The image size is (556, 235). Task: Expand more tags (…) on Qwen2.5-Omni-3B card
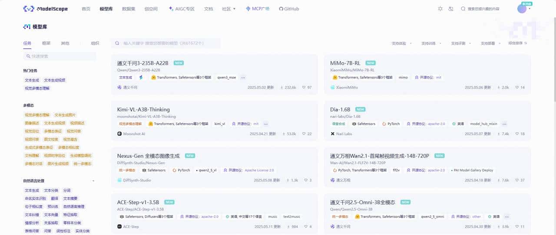click(x=507, y=217)
